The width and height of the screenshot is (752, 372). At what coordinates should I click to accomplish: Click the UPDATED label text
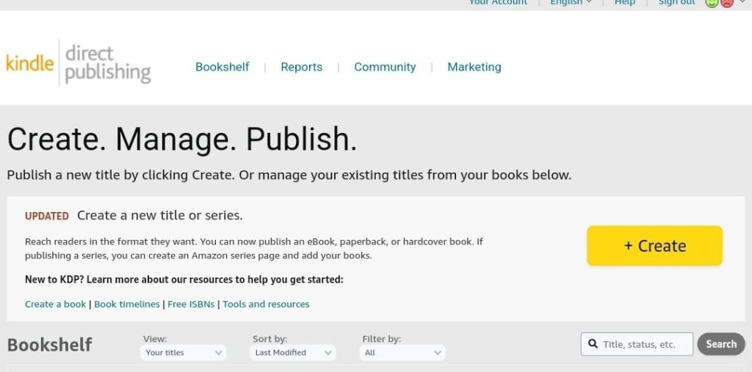[x=47, y=216]
